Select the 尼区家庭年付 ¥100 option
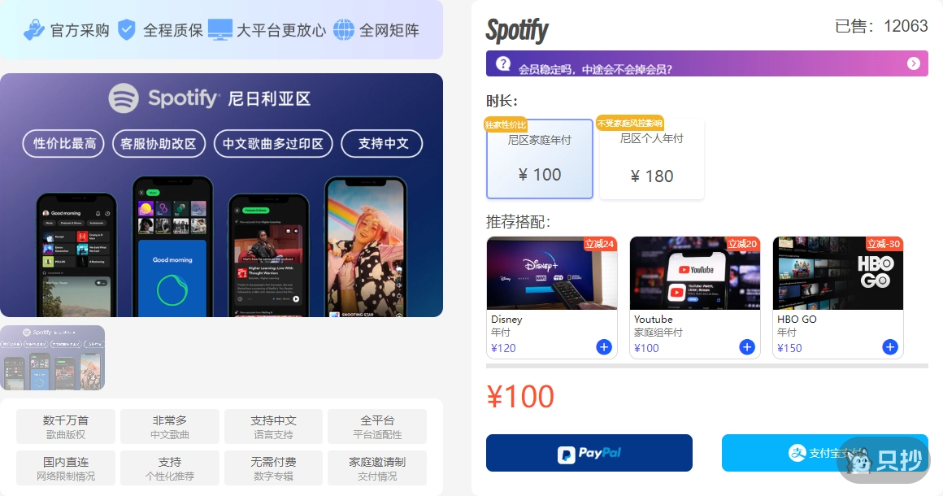 coord(540,159)
